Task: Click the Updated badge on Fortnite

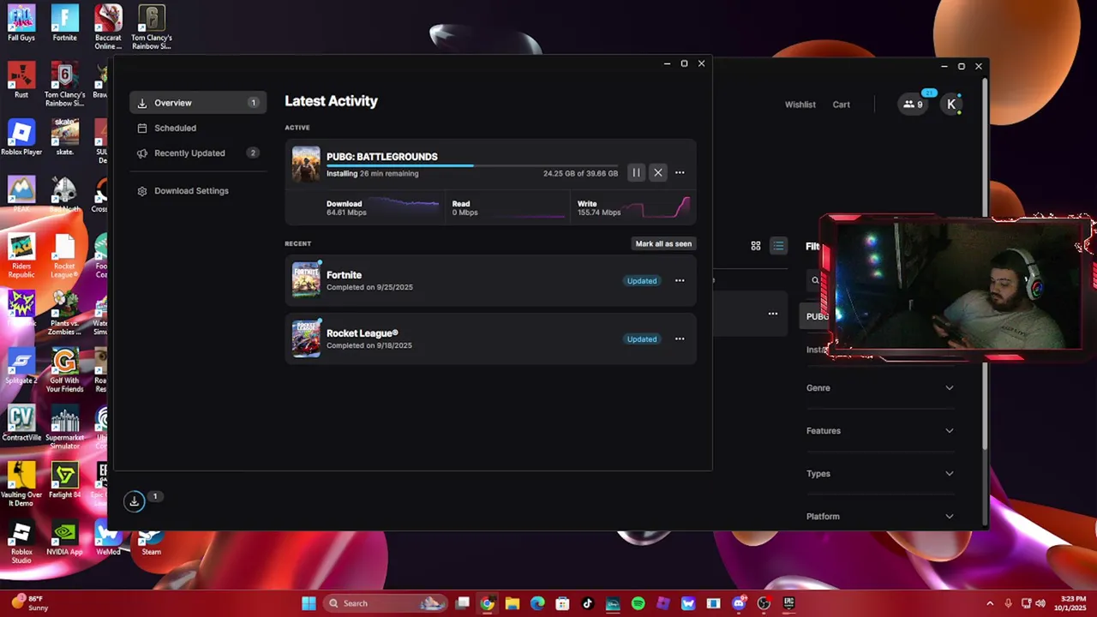Action: pos(642,281)
